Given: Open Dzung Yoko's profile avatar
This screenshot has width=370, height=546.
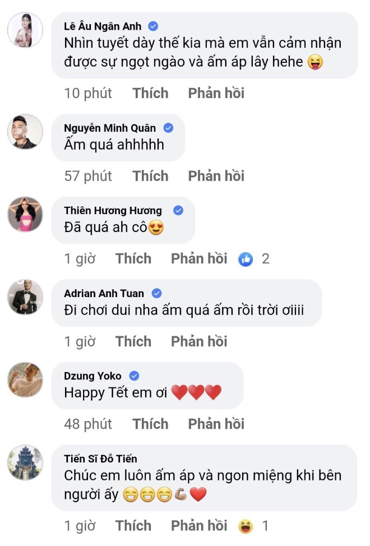Looking at the screenshot, I should click(25, 380).
